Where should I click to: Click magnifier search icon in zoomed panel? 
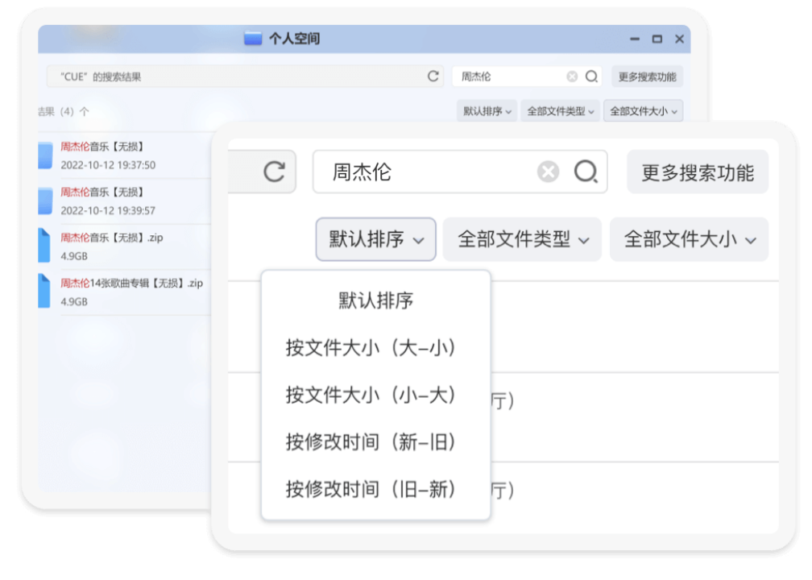[586, 172]
